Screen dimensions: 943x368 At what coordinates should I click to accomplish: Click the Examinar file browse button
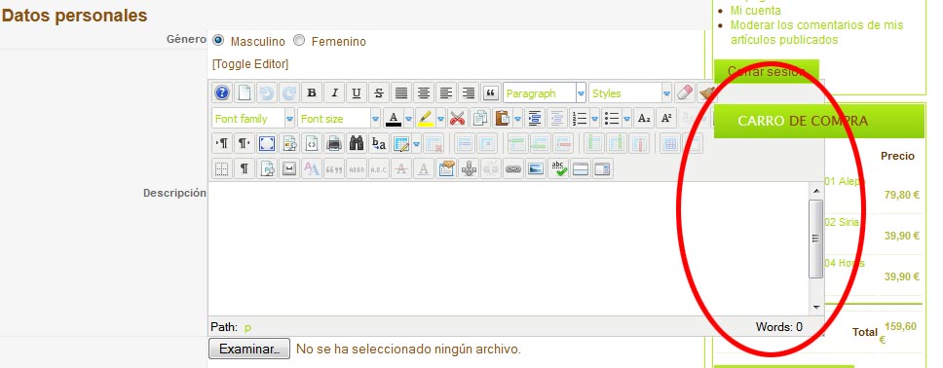(249, 349)
